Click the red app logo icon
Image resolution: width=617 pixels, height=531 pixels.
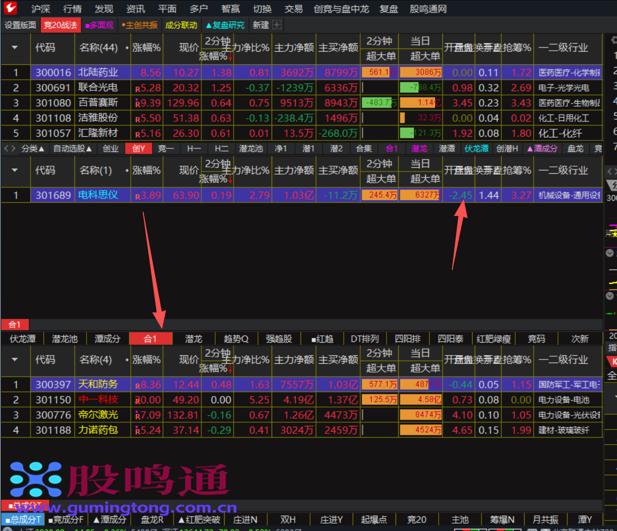pyautogui.click(x=10, y=8)
